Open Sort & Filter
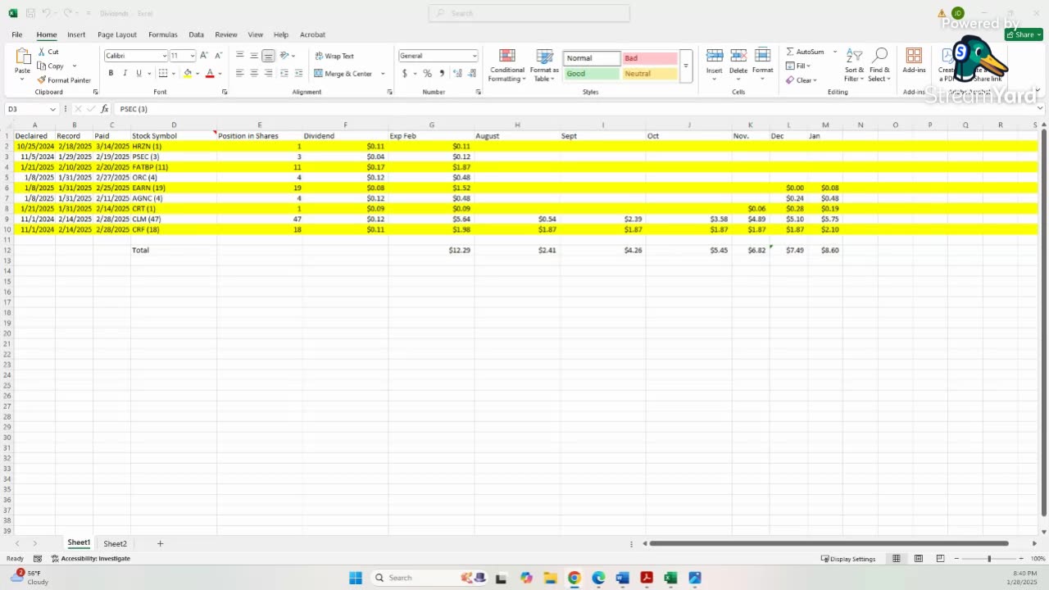1049x590 pixels. pos(855,65)
